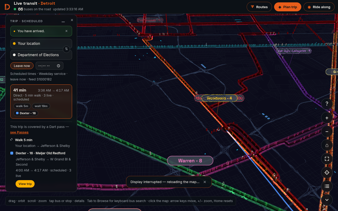Locate me on the map

[327, 172]
